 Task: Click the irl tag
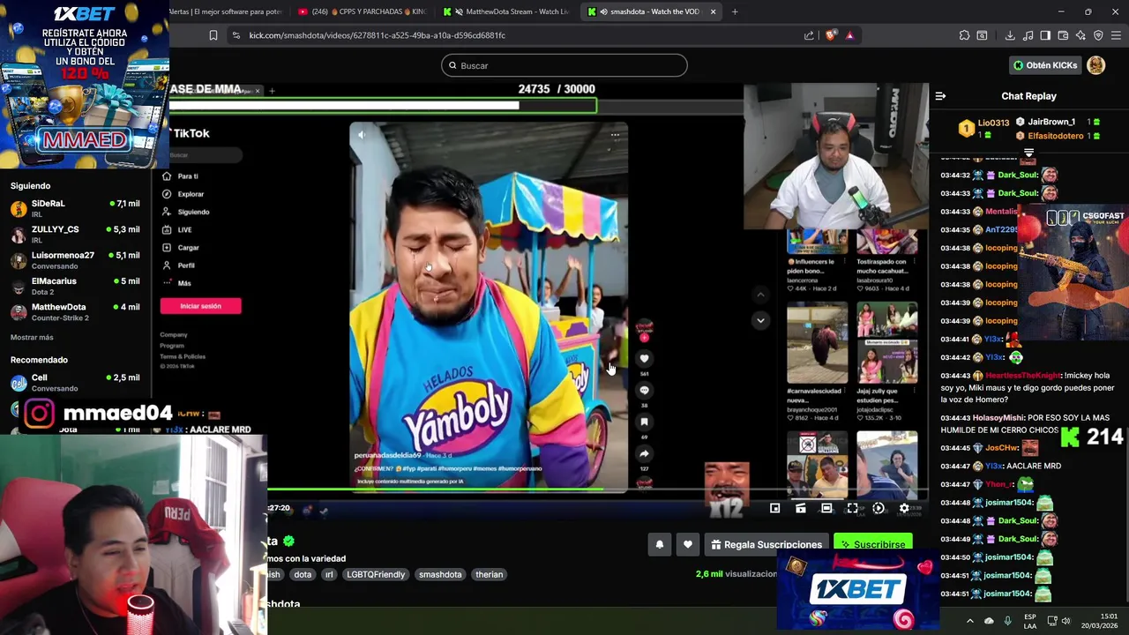pos(329,574)
